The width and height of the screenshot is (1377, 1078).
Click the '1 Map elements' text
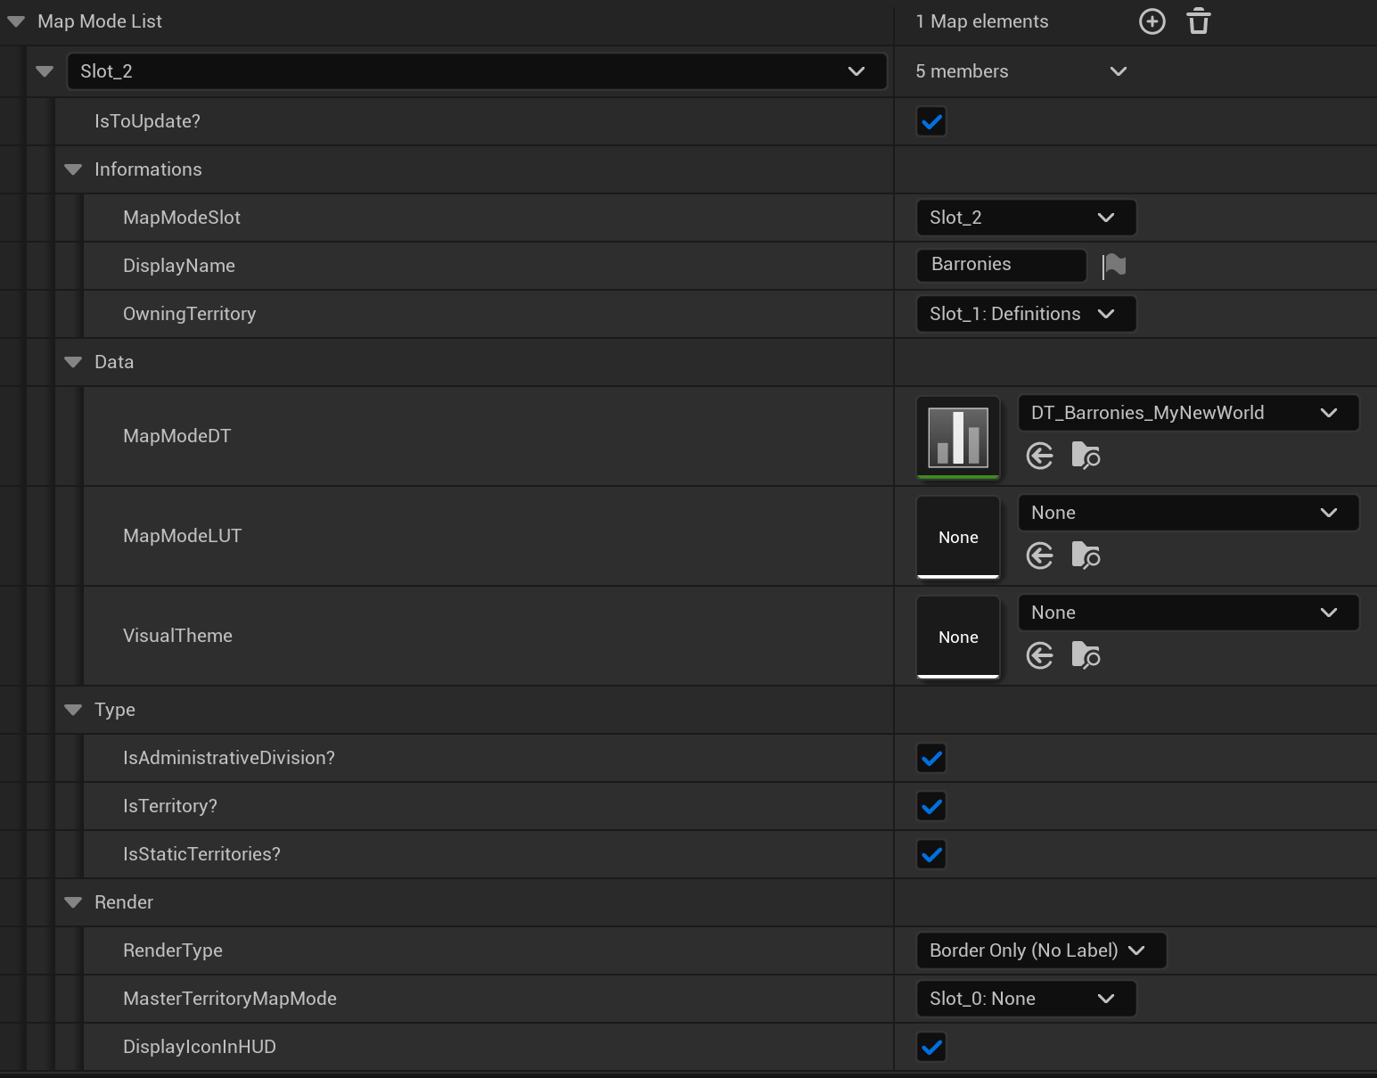pos(982,21)
